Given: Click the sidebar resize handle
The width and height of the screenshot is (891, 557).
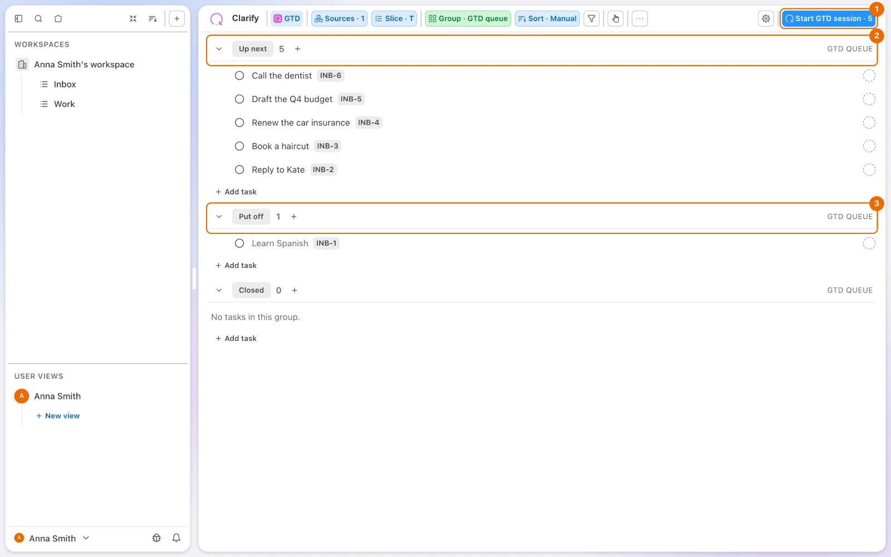Looking at the screenshot, I should point(194,278).
